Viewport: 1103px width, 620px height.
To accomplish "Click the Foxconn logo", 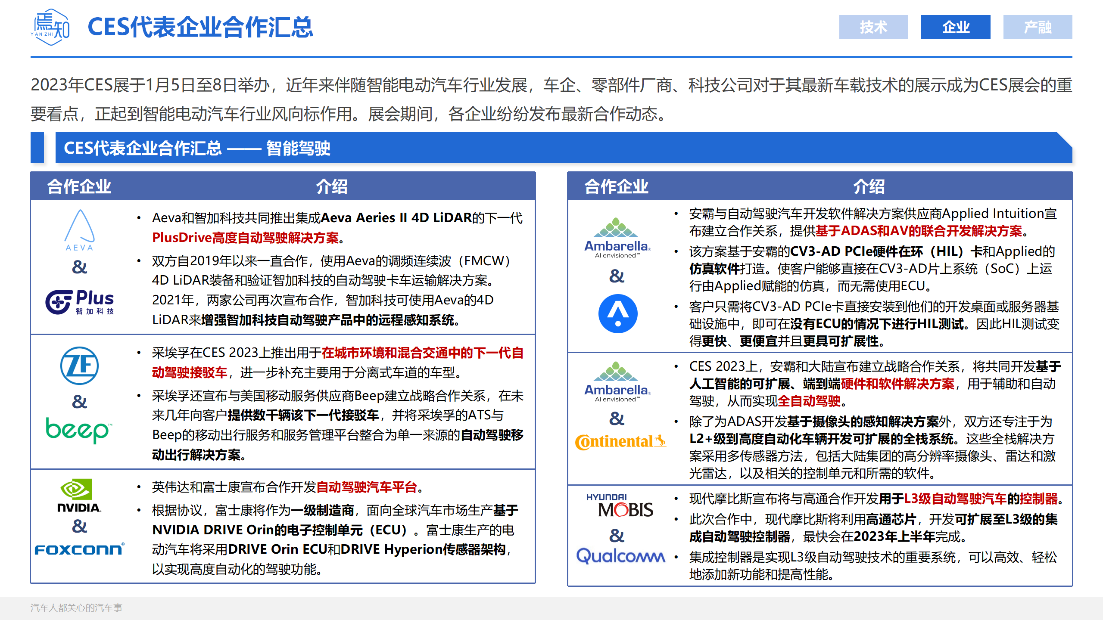I will [79, 549].
